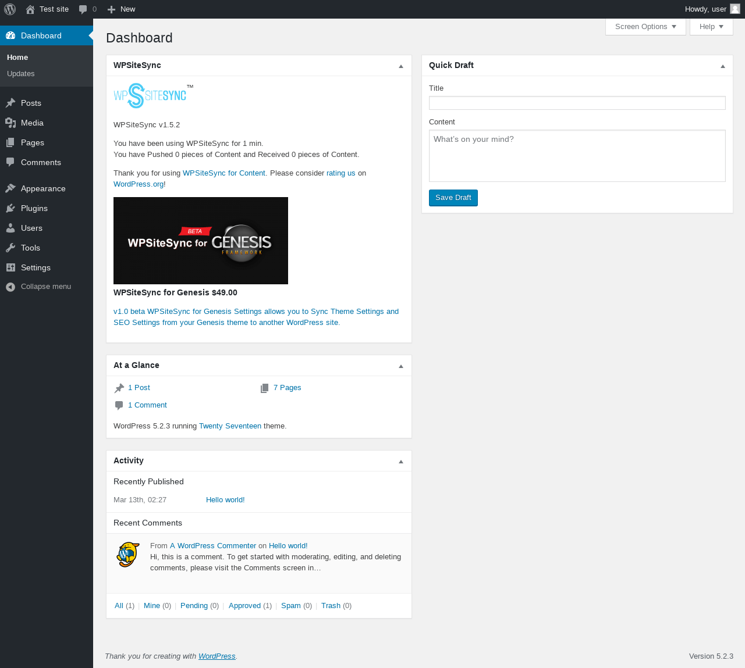The height and width of the screenshot is (668, 745).
Task: Open the Appearance menu label
Action: [43, 188]
